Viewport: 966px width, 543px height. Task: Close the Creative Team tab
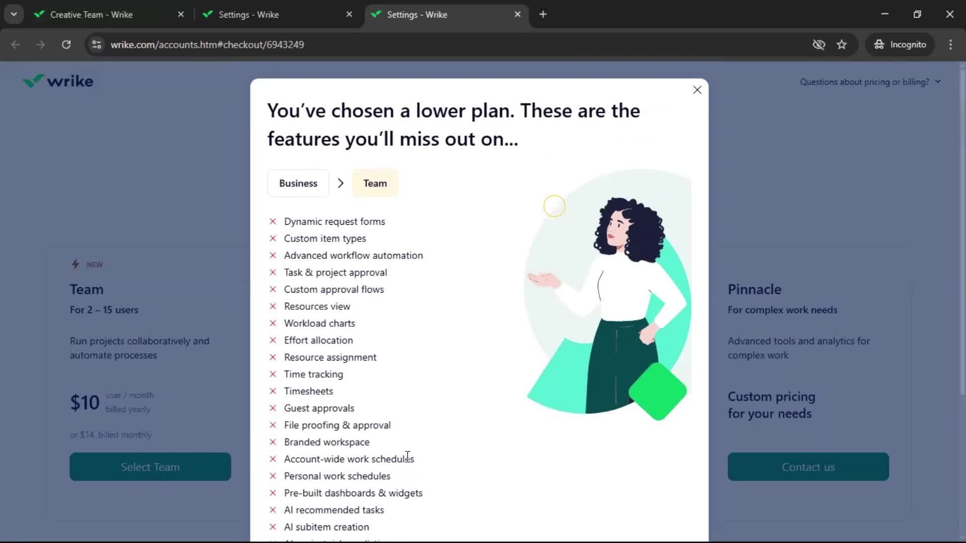(x=181, y=15)
